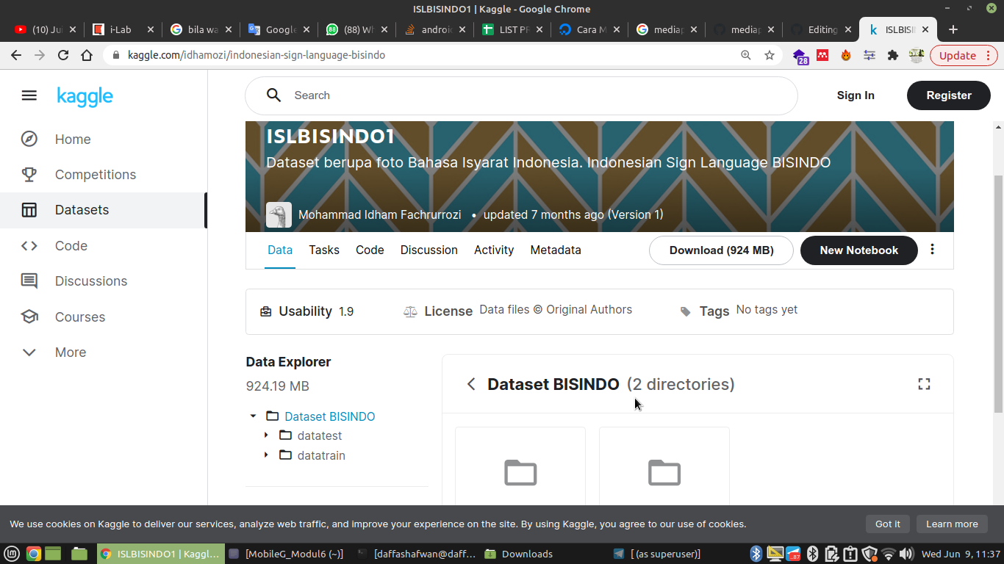The height and width of the screenshot is (564, 1004).
Task: Open the three-dot overflow menu beside New Notebook
Action: tap(932, 250)
